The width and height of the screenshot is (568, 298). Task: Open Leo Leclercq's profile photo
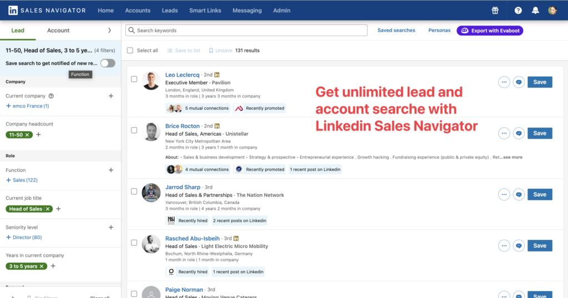(151, 80)
